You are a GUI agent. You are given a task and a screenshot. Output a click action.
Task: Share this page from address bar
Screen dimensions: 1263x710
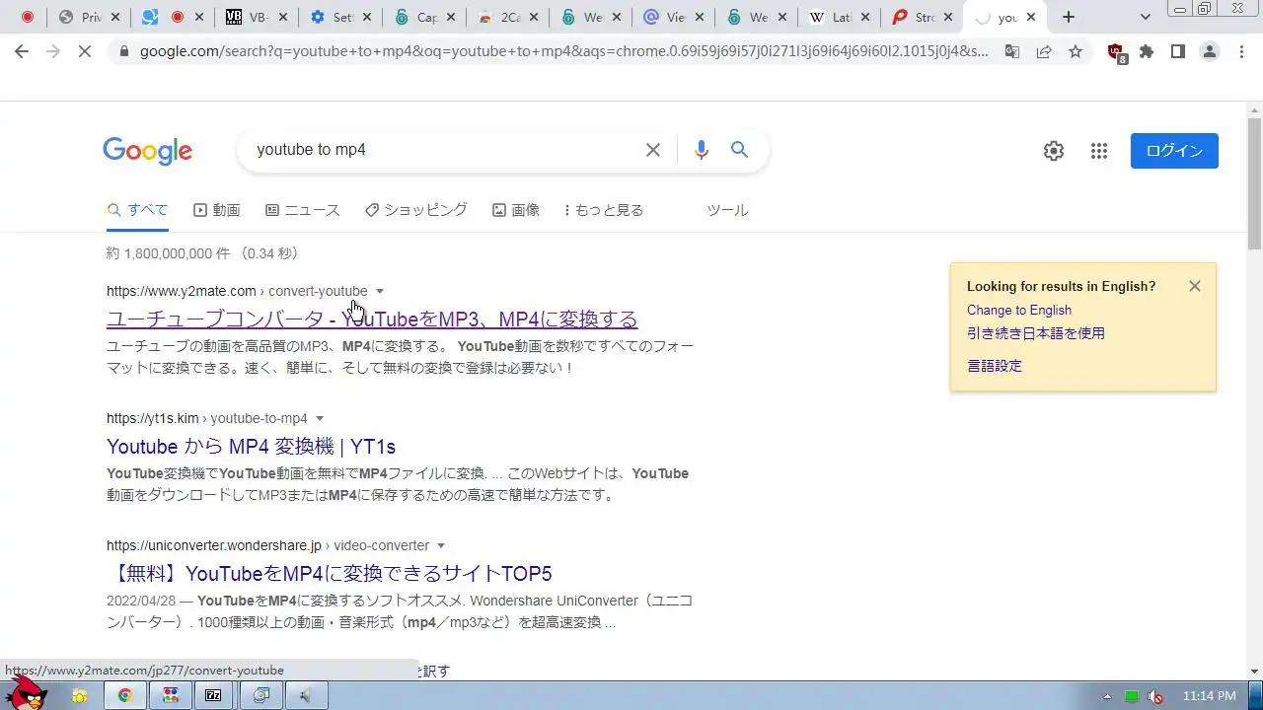pyautogui.click(x=1044, y=51)
